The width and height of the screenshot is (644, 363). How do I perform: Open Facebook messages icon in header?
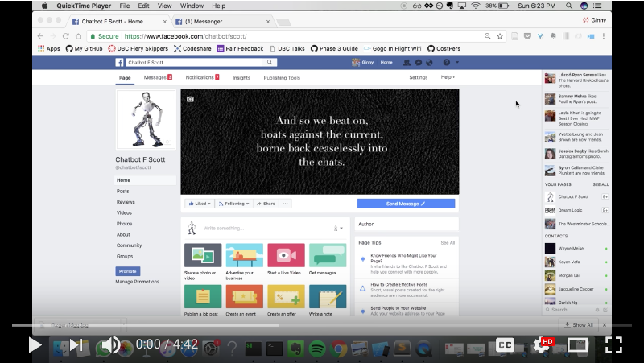tap(419, 63)
